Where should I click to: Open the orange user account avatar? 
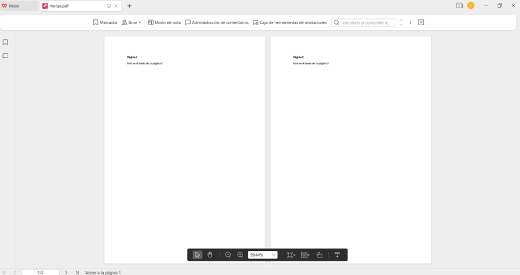click(x=471, y=6)
